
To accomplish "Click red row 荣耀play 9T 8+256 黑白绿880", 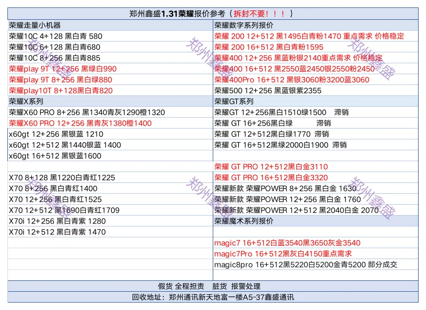I will [x=110, y=80].
